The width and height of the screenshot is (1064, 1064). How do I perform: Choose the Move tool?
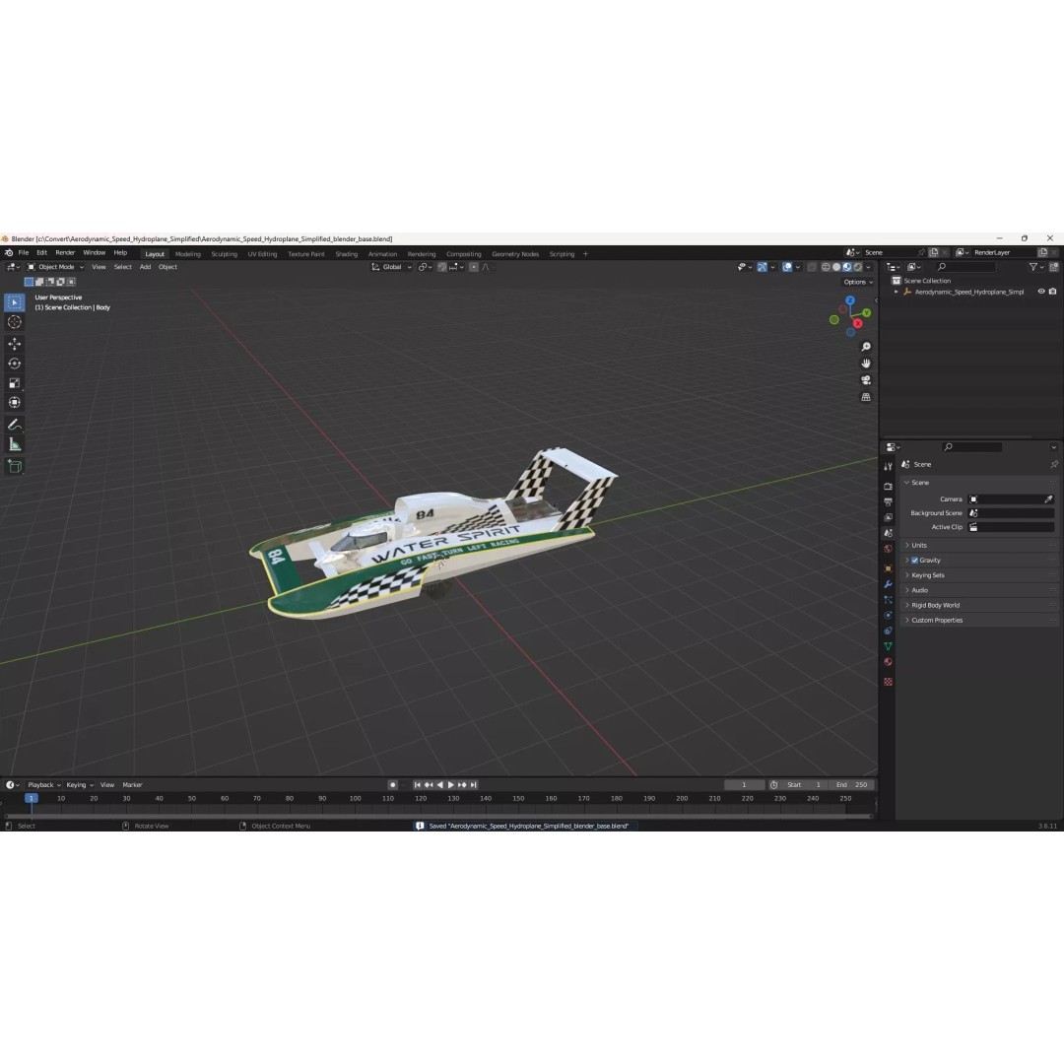pyautogui.click(x=14, y=344)
